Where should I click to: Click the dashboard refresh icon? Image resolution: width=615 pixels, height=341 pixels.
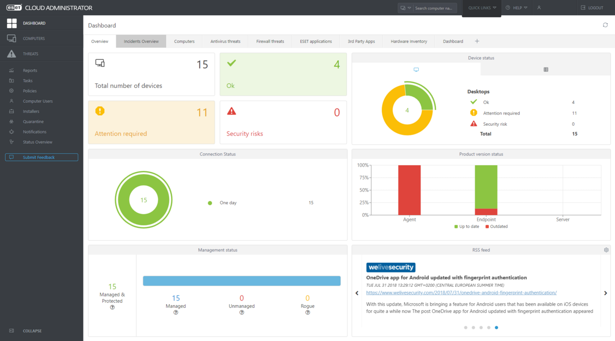coord(605,25)
